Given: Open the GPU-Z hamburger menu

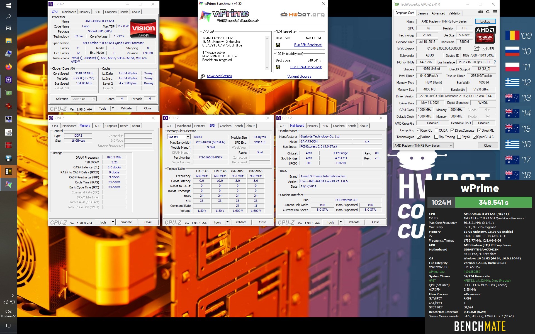Looking at the screenshot, I should click(495, 12).
